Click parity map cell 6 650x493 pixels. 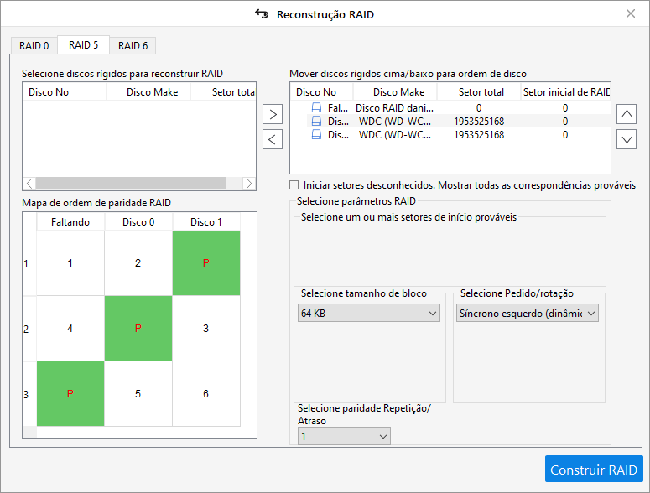pos(206,393)
